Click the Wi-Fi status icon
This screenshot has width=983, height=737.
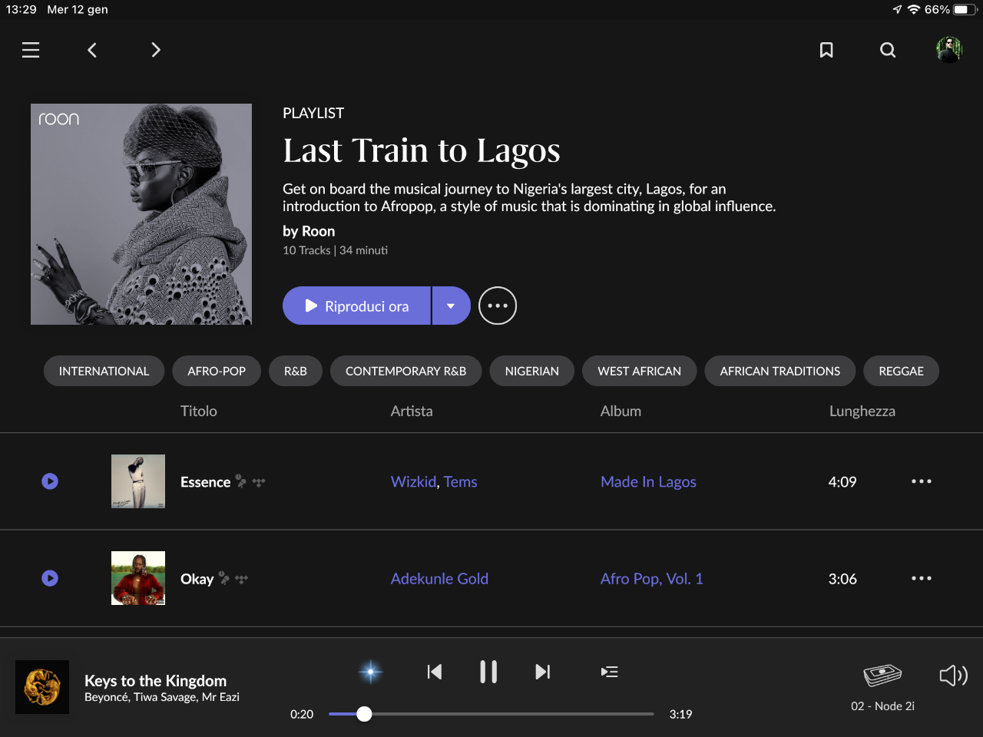pos(914,9)
